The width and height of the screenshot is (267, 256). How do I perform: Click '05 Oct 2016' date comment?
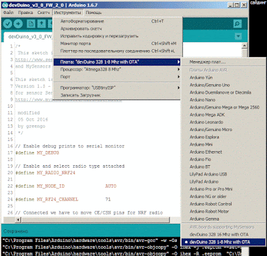(33, 120)
